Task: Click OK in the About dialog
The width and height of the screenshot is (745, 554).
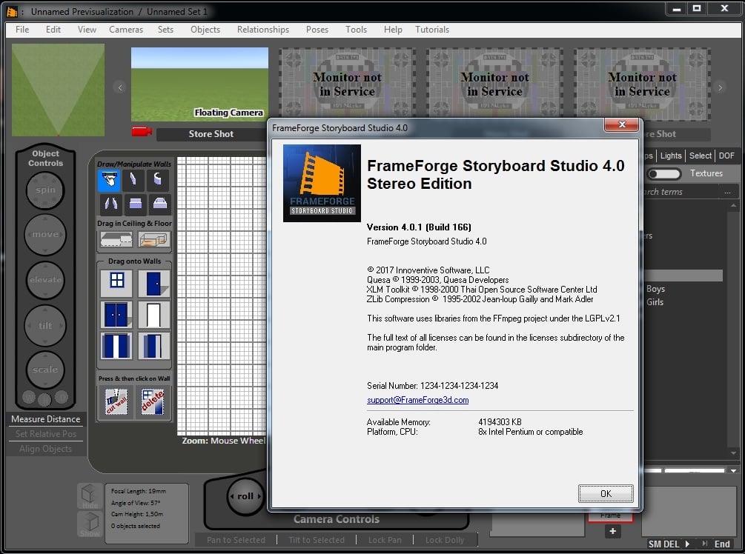Action: point(606,494)
